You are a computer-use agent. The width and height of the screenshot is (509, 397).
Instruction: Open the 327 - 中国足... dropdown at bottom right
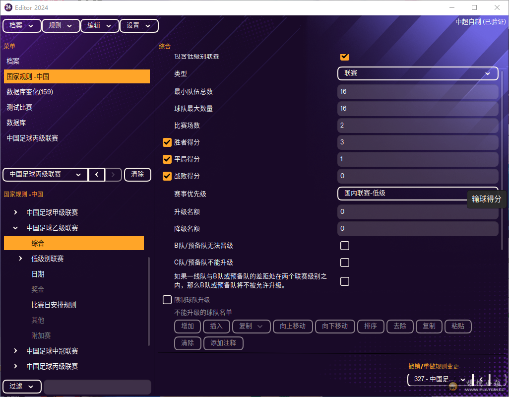coord(437,379)
